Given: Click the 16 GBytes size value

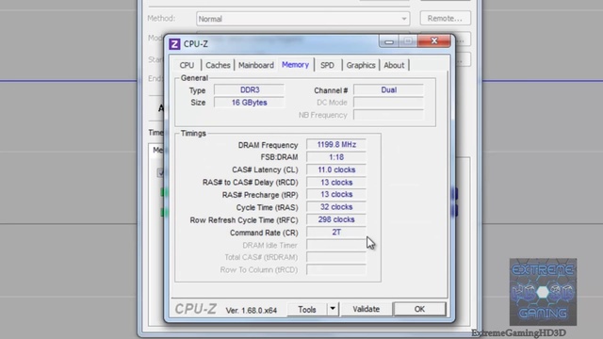Looking at the screenshot, I should [249, 103].
